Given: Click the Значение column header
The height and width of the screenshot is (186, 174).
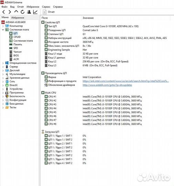Looking at the screenshot, I should (x=88, y=18).
